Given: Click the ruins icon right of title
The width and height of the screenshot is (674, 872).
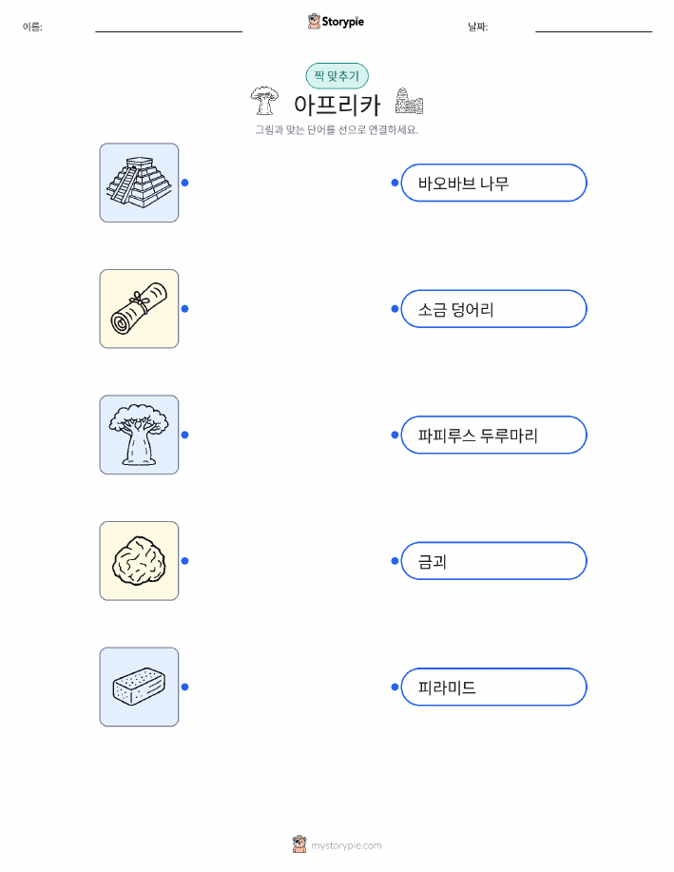Looking at the screenshot, I should click(x=409, y=101).
